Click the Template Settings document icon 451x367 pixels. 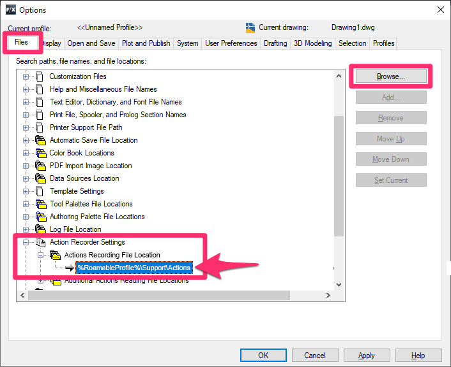pyautogui.click(x=40, y=191)
